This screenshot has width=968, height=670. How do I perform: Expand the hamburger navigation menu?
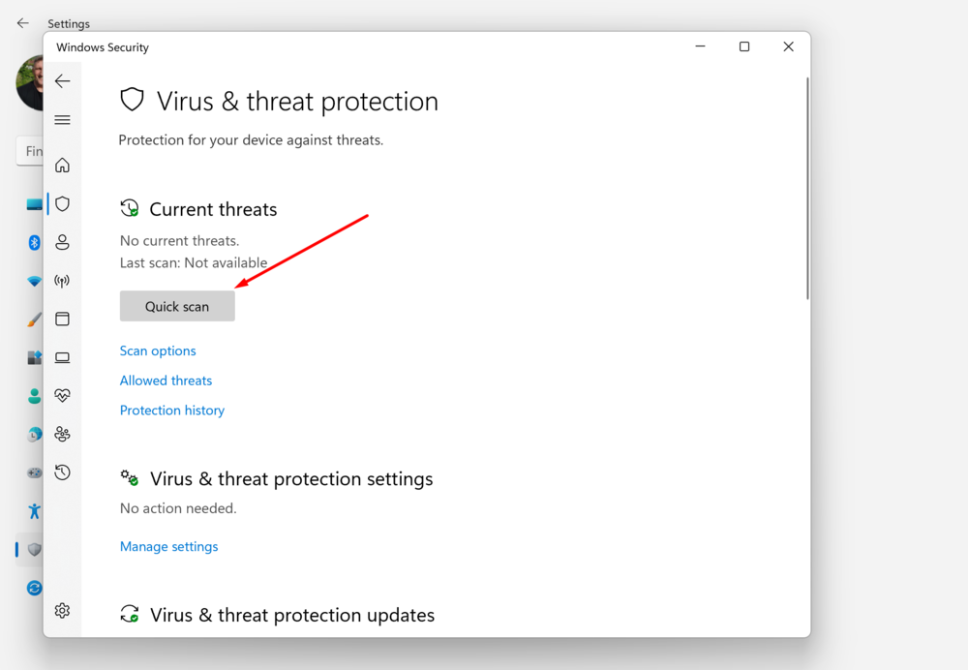tap(63, 120)
